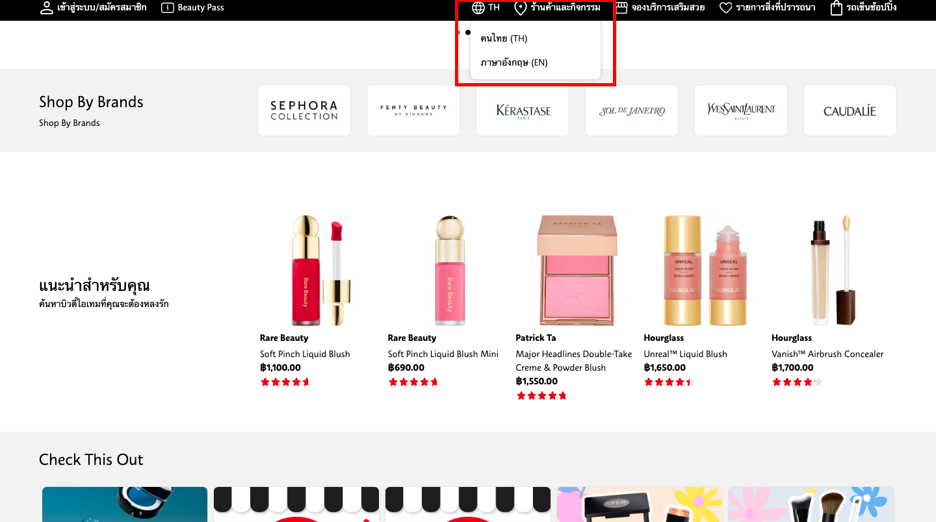The image size is (936, 522).
Task: Click Hourglass brand name above Unreal Liquid Blush
Action: click(664, 338)
